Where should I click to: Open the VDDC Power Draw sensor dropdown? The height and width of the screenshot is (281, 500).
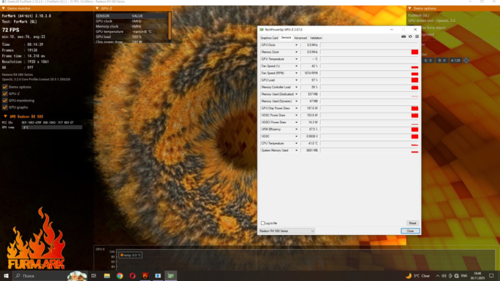point(296,115)
